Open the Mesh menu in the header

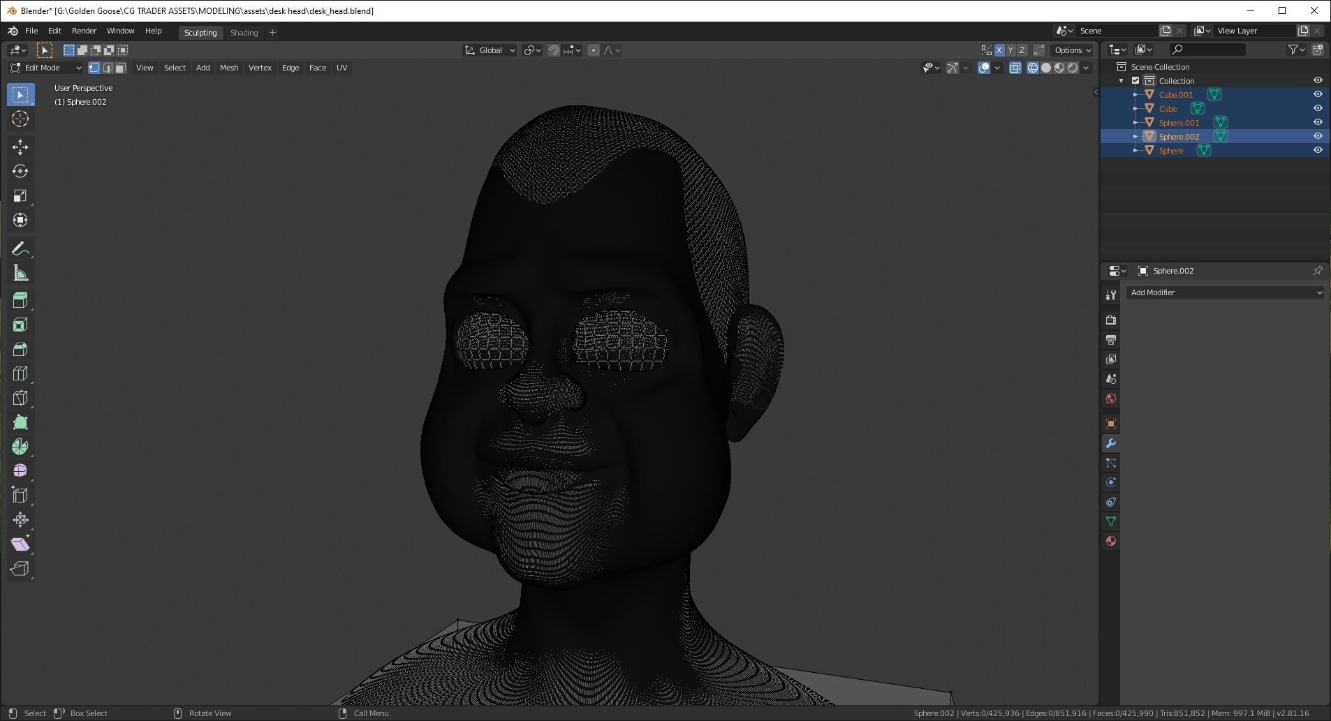pos(228,68)
